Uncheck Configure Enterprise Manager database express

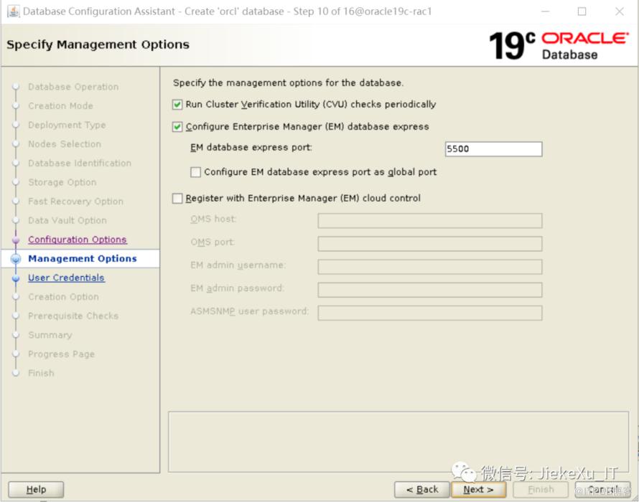(x=178, y=127)
